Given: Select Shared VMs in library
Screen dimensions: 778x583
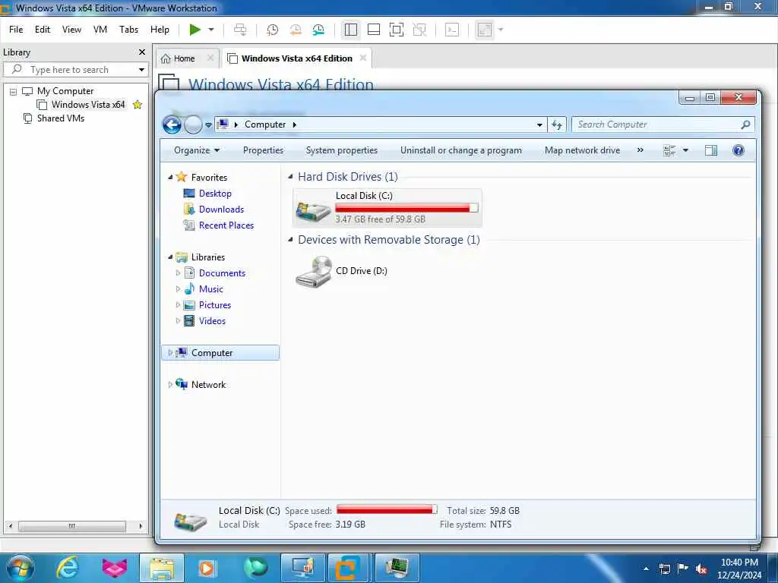Looking at the screenshot, I should [x=61, y=118].
